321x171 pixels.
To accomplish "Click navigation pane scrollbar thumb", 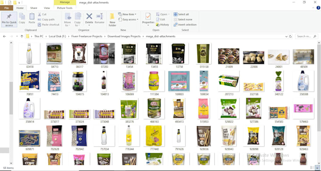I will (11, 98).
